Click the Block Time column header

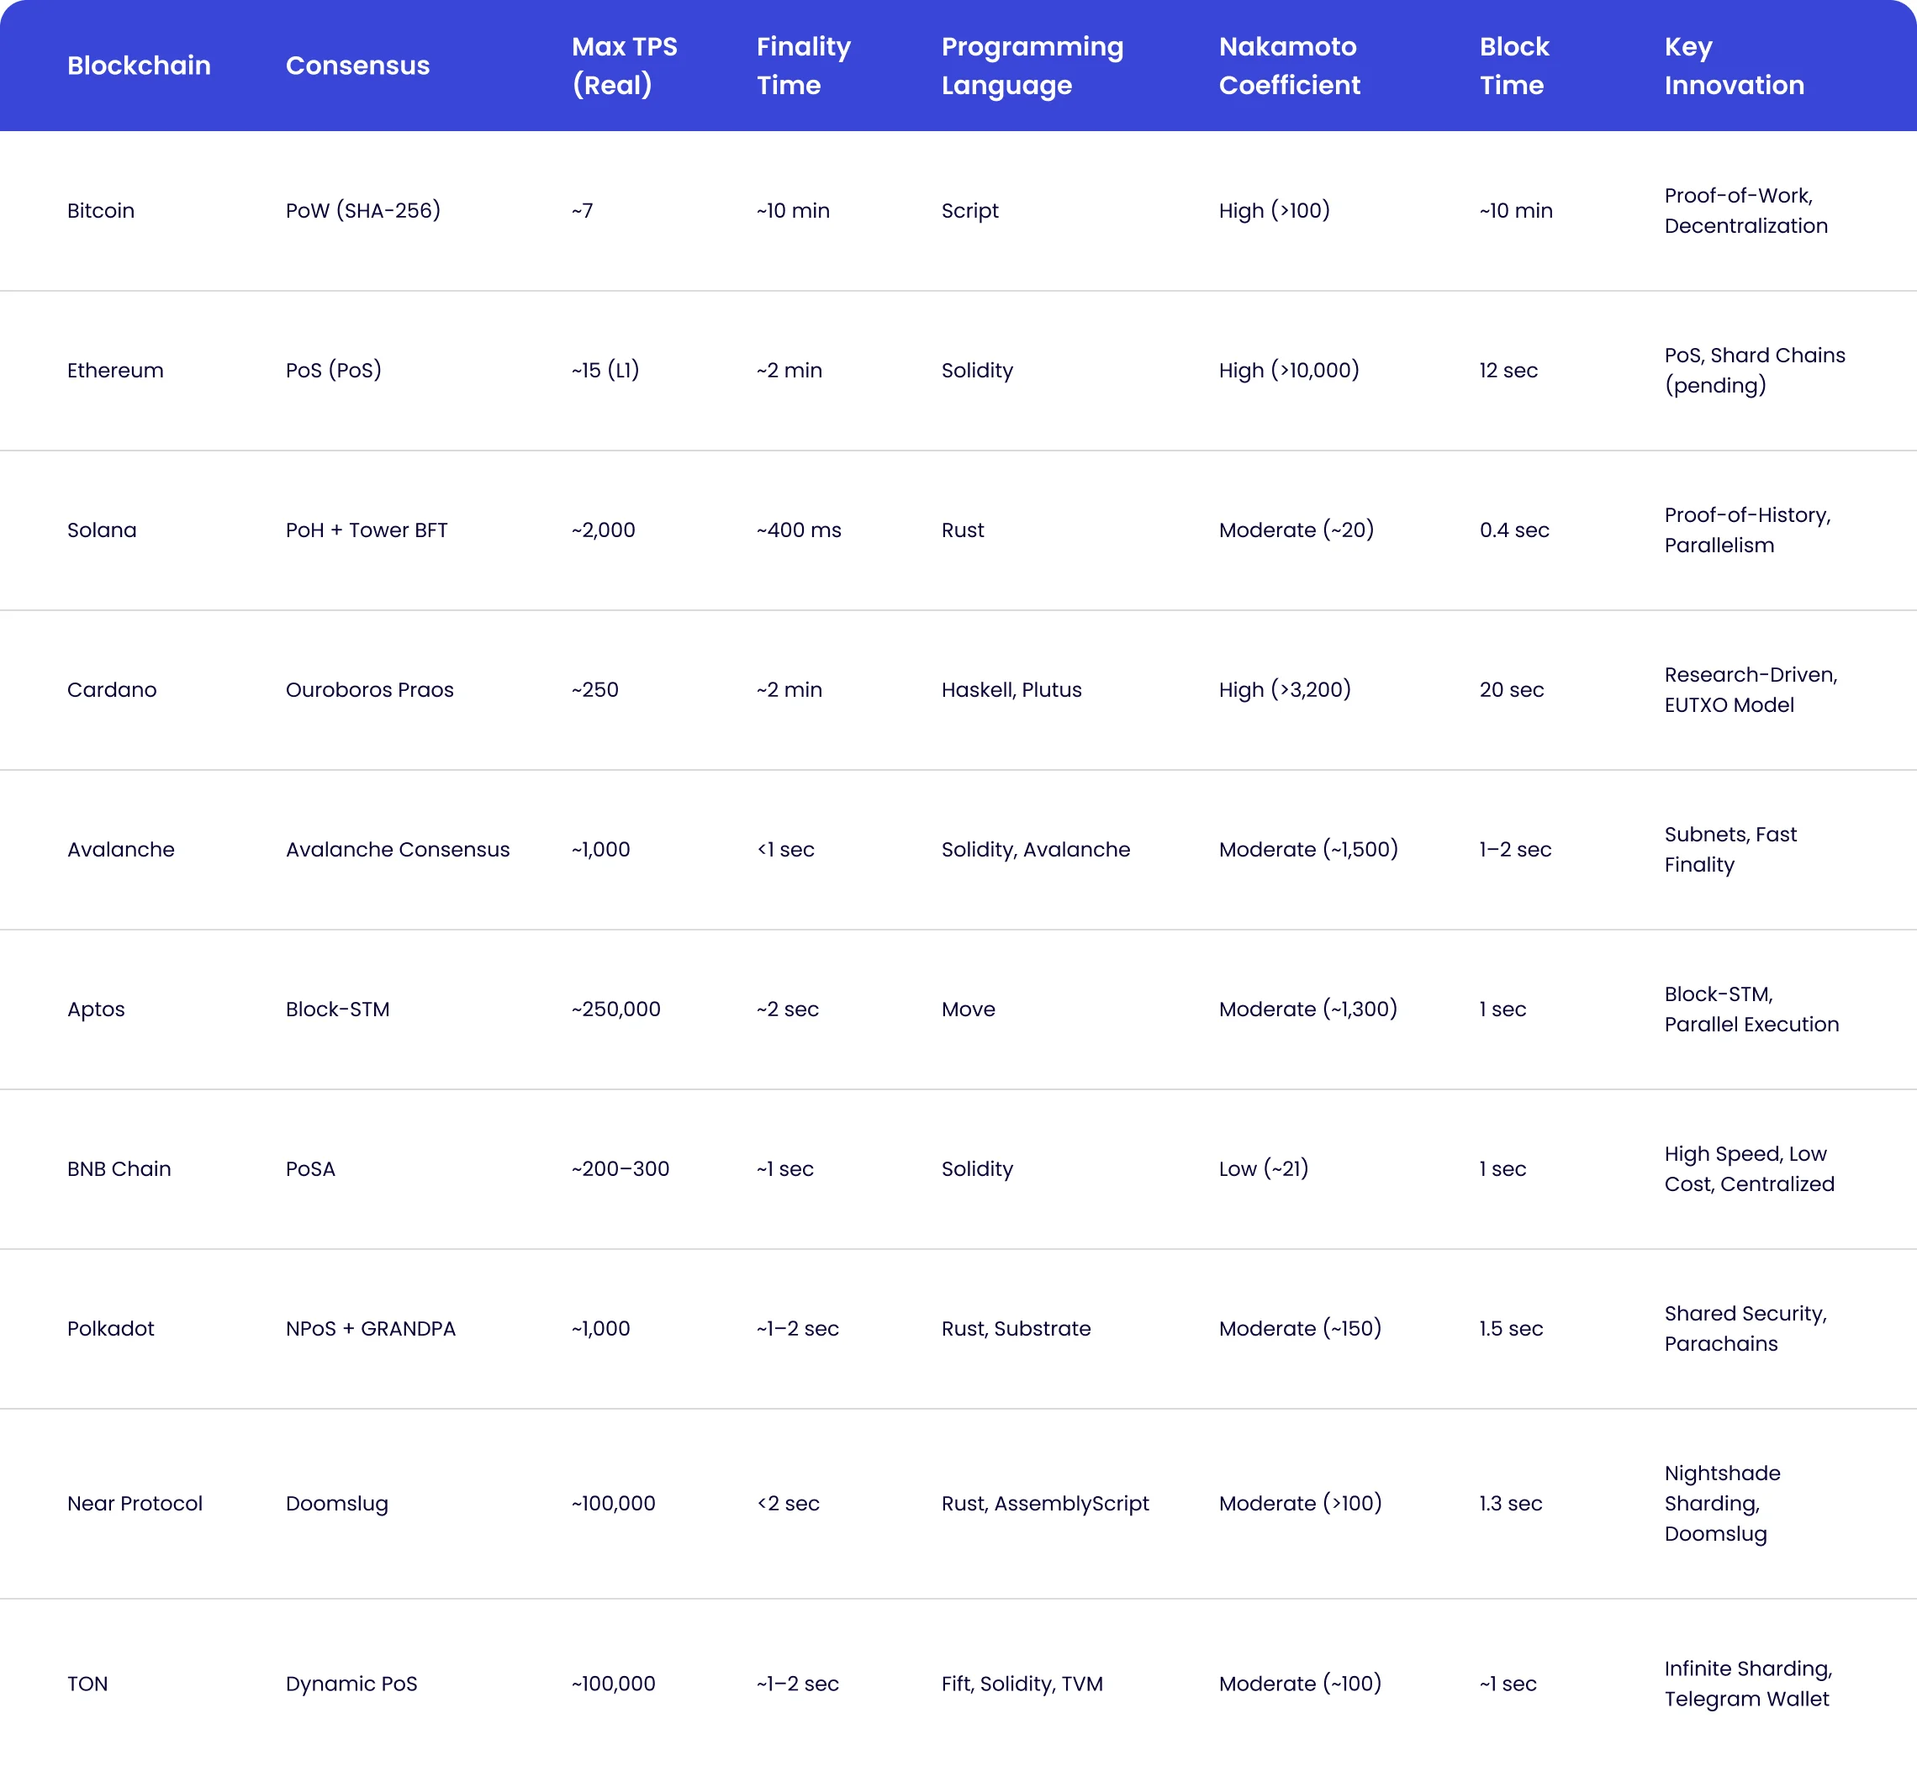click(1514, 66)
